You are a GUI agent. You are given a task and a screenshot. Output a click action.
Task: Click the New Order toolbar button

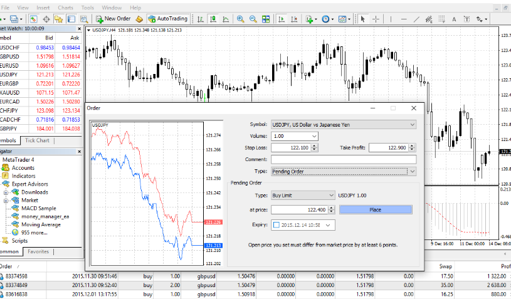click(x=113, y=19)
